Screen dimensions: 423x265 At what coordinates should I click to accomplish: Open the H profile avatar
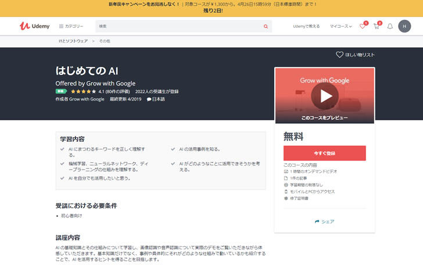click(404, 26)
